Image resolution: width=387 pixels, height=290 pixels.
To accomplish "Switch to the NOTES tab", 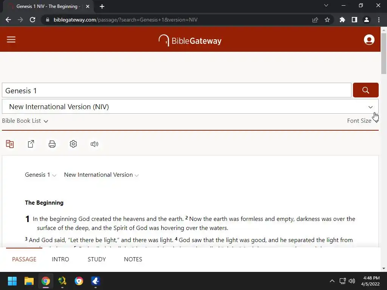I will [x=133, y=259].
